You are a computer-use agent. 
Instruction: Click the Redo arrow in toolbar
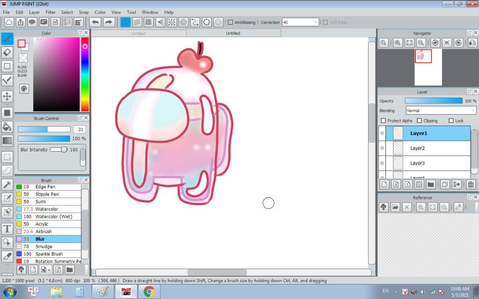coord(109,22)
